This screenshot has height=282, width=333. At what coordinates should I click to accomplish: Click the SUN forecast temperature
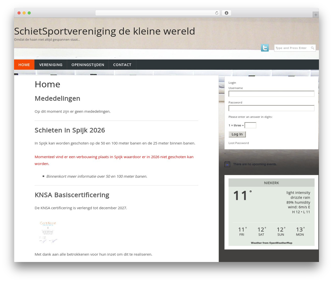point(281,229)
